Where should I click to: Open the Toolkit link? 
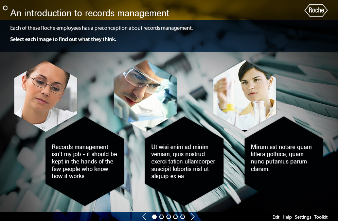click(321, 217)
